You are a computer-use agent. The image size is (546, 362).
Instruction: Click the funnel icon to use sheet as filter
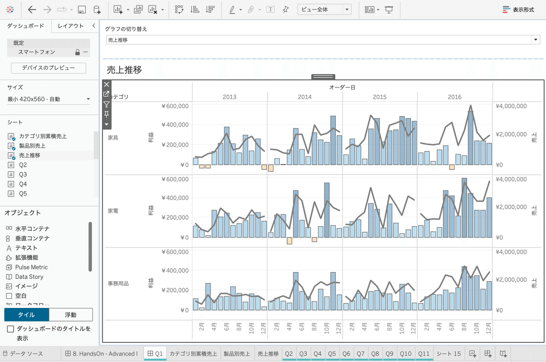(106, 104)
